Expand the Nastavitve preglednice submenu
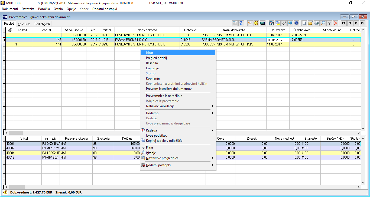The width and height of the screenshot is (370, 197). 178,158
